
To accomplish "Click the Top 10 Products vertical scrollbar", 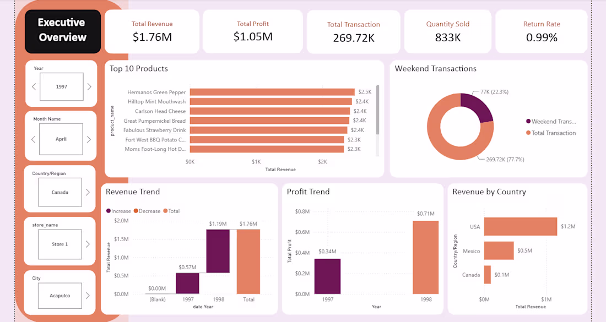I will point(377,110).
